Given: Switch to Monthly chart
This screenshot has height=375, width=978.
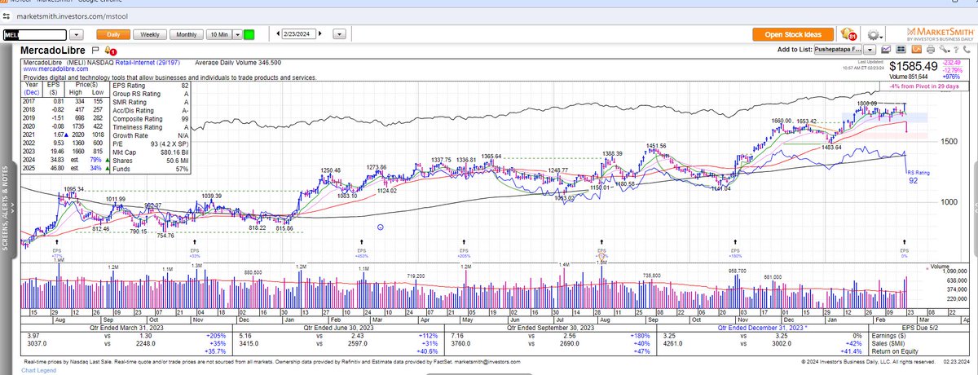Looking at the screenshot, I should point(186,34).
